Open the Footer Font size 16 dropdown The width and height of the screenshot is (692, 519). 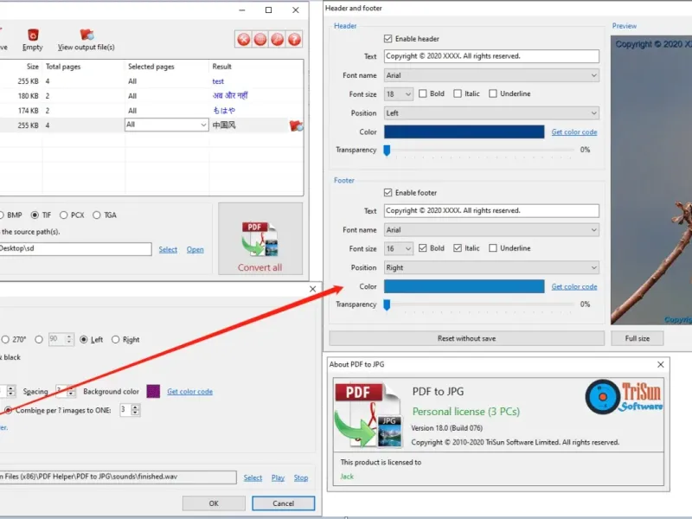[x=399, y=248]
